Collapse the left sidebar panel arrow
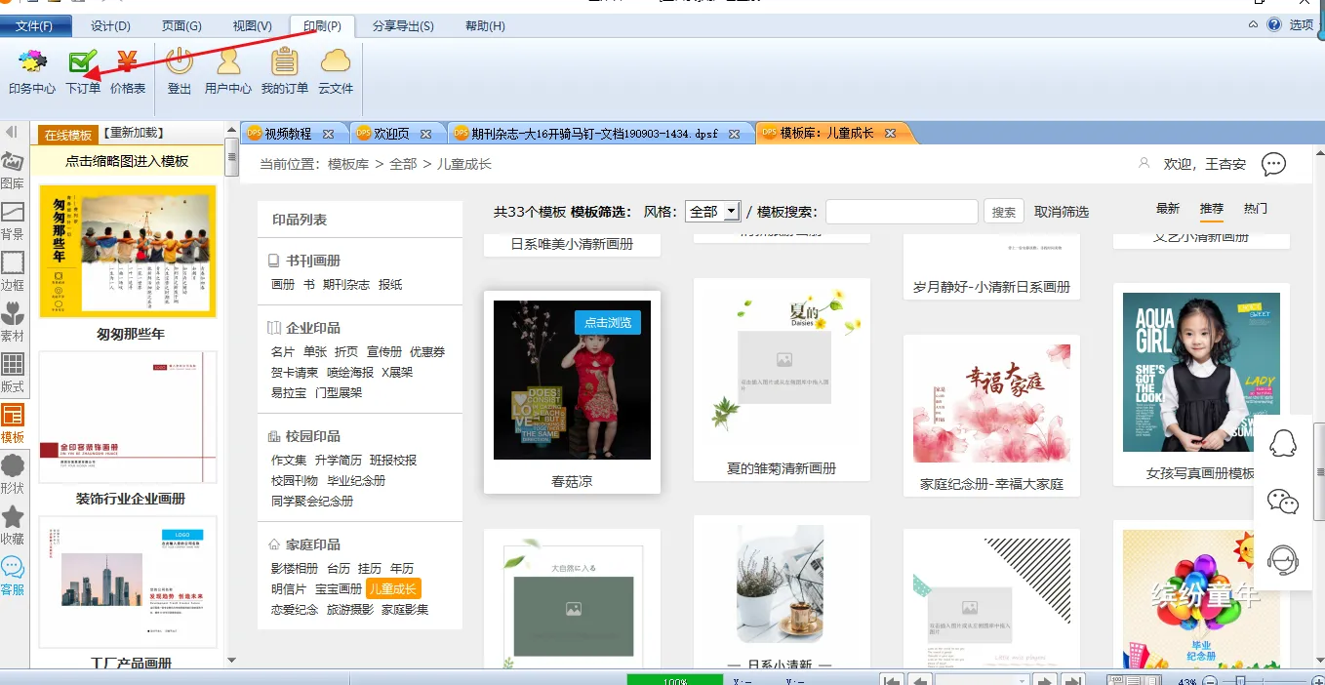This screenshot has height=685, width=1325. coord(13,132)
